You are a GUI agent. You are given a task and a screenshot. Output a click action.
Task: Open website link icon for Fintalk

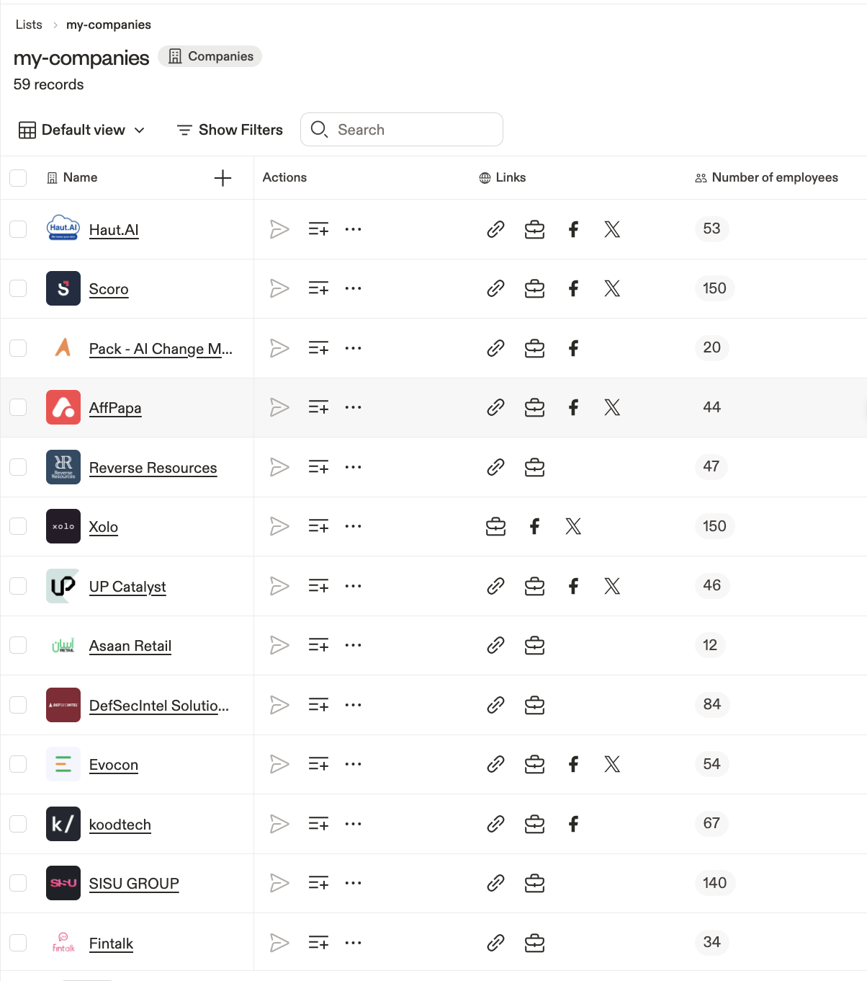495,943
